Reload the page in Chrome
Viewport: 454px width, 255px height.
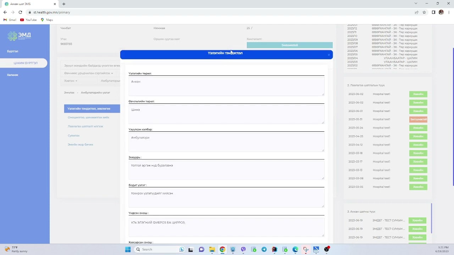tap(20, 12)
